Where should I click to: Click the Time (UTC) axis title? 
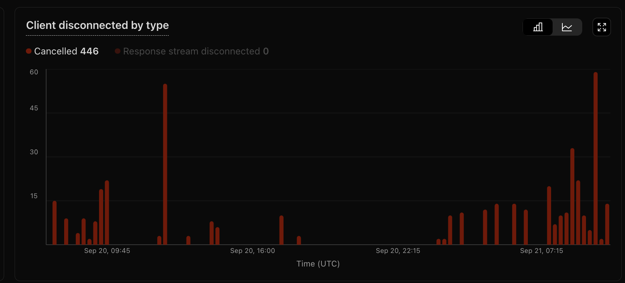[x=318, y=264]
